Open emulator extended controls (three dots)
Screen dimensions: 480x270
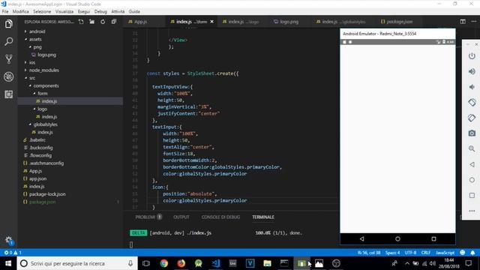click(x=472, y=211)
